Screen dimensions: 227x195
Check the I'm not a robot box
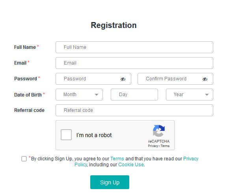pos(66,135)
